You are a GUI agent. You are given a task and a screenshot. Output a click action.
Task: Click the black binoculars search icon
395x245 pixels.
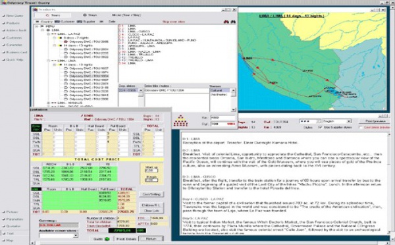pos(233,22)
